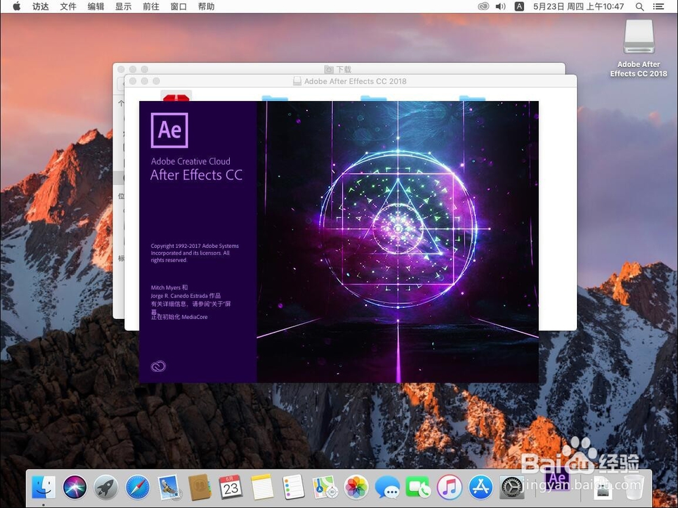678x508 pixels.
Task: Open Messages chat bubble in Dock
Action: coord(387,487)
